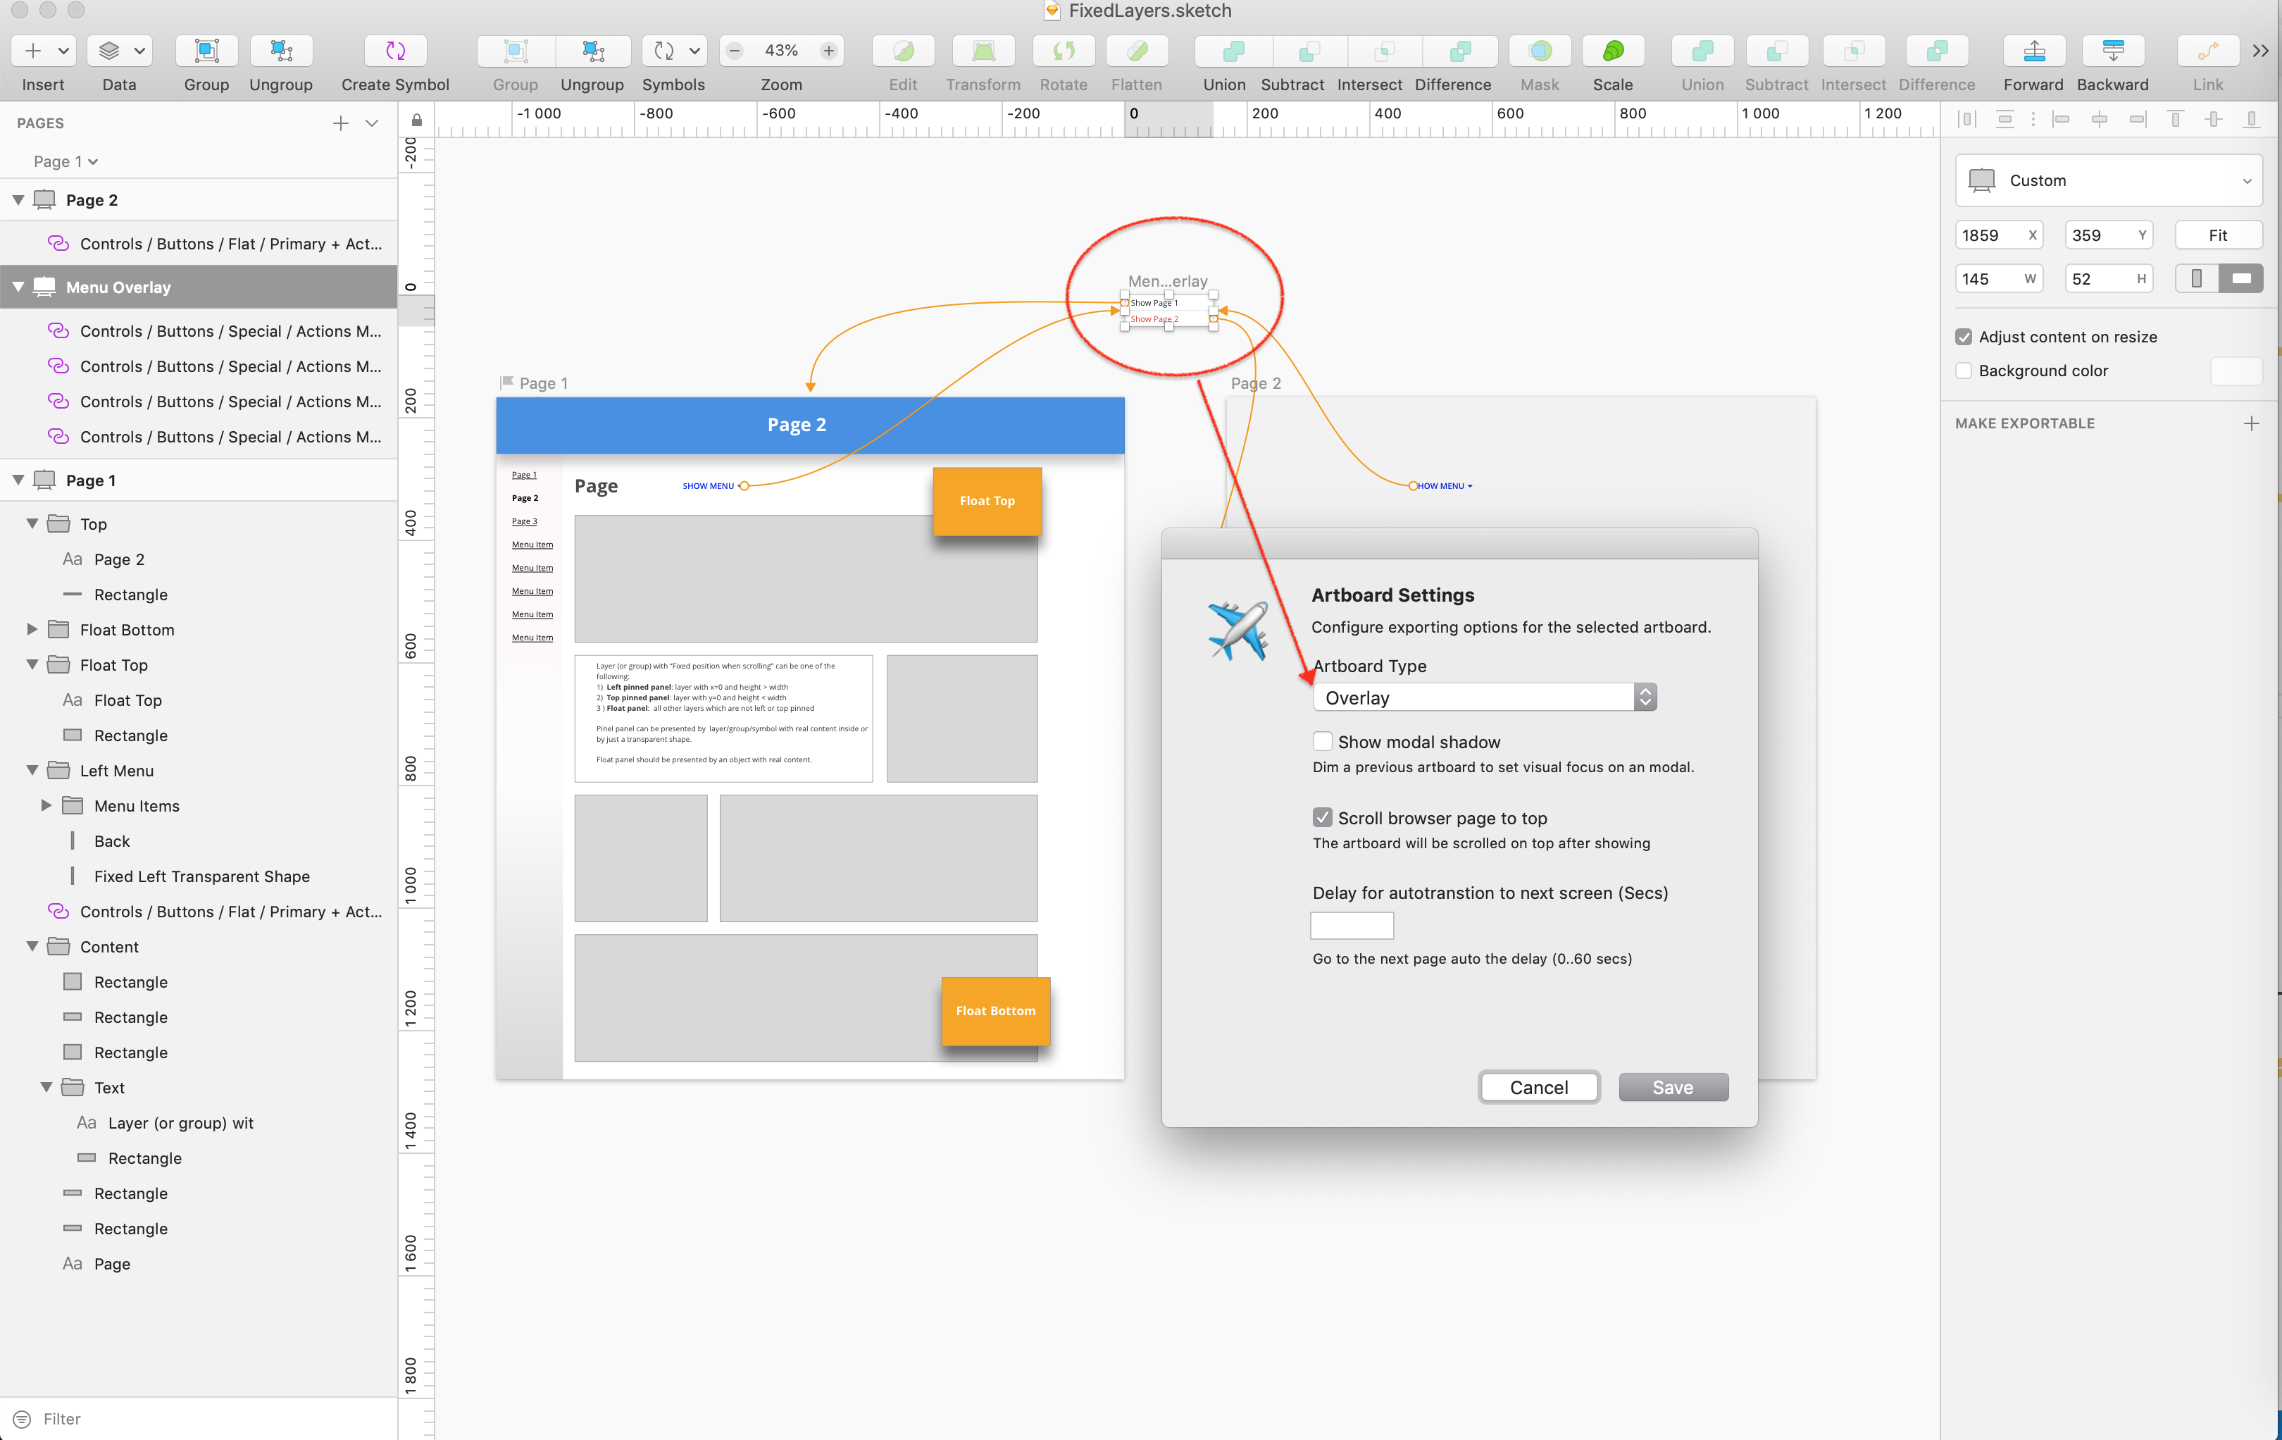Click the Save button in Artboard Settings
Screen dimensions: 2282x1440
click(1673, 1087)
